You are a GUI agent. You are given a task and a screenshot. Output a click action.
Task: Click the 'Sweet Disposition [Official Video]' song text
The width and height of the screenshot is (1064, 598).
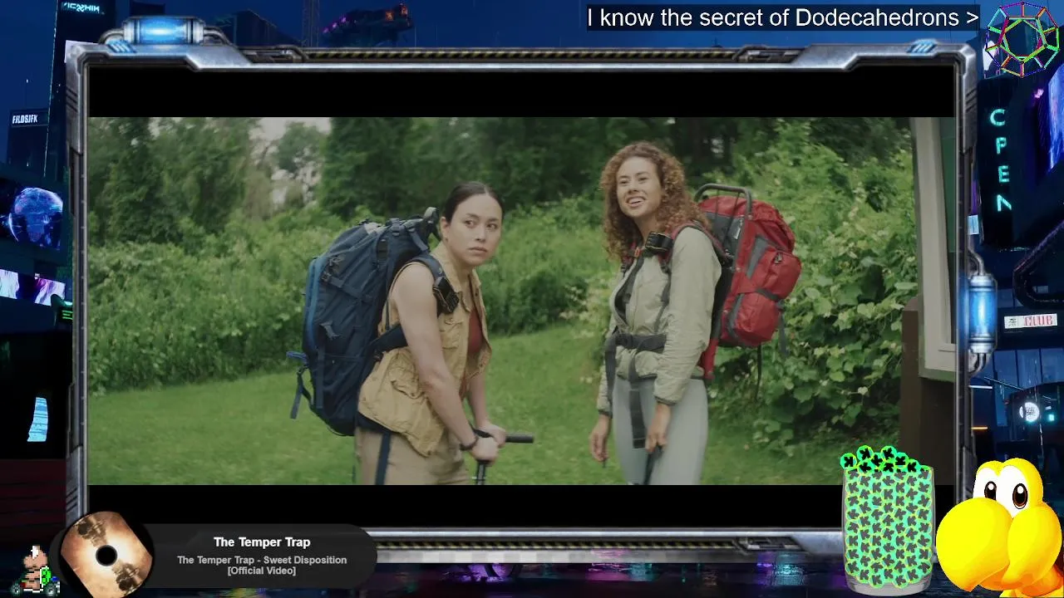(262, 565)
